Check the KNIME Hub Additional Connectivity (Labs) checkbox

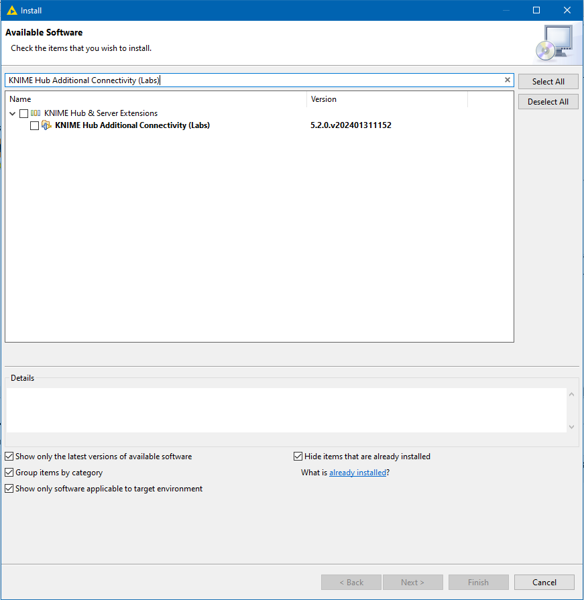[x=34, y=125]
